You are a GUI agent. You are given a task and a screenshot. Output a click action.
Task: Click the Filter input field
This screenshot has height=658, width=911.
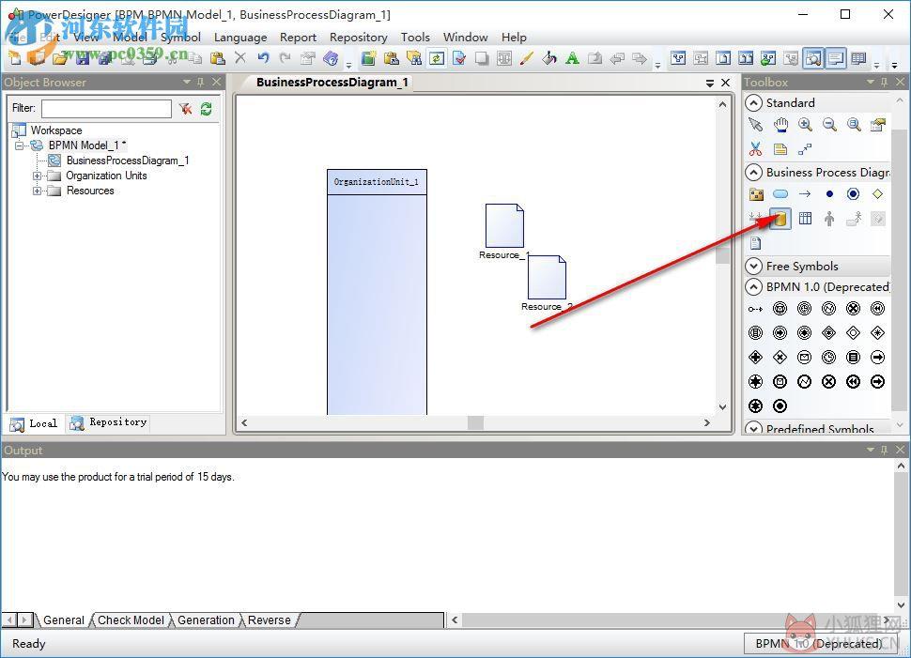(x=106, y=109)
